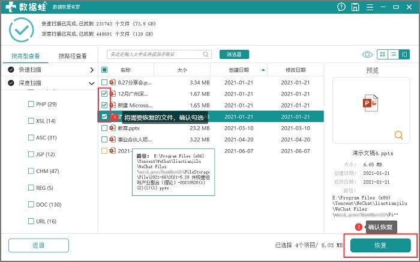Viewport: 420px width, 262px height.
Task: Uncheck the 12月广州 file checkbox
Action: [x=104, y=94]
